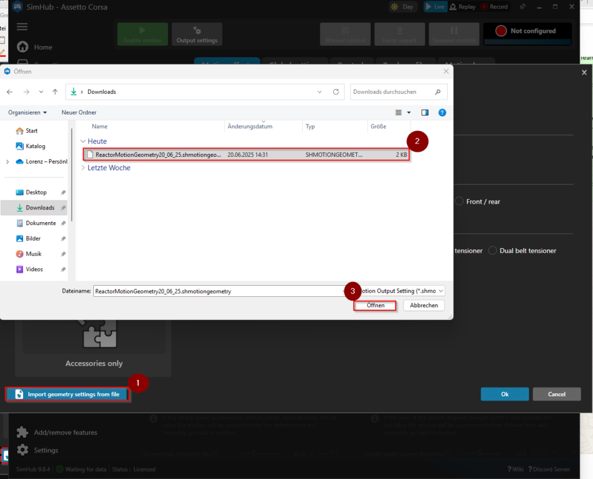Click the Ok button in SimHub dialog
The image size is (593, 479).
coord(504,394)
